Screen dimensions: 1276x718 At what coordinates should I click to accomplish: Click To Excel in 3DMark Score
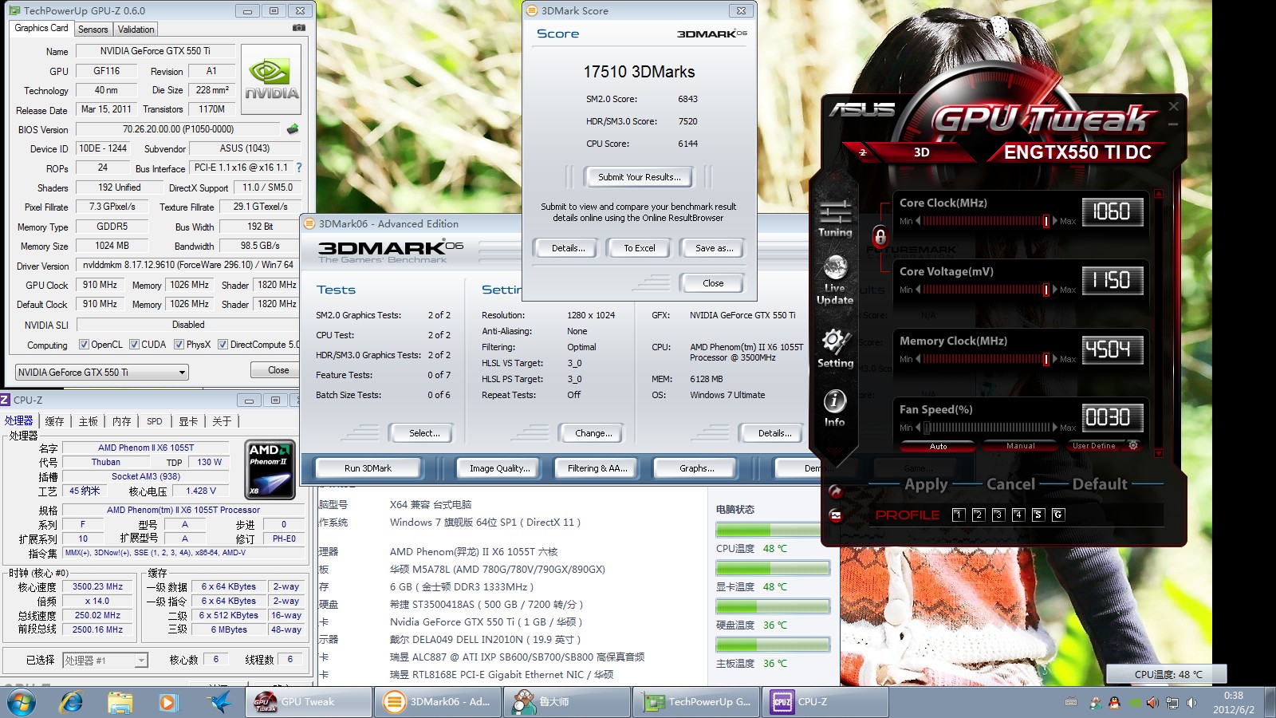point(639,248)
